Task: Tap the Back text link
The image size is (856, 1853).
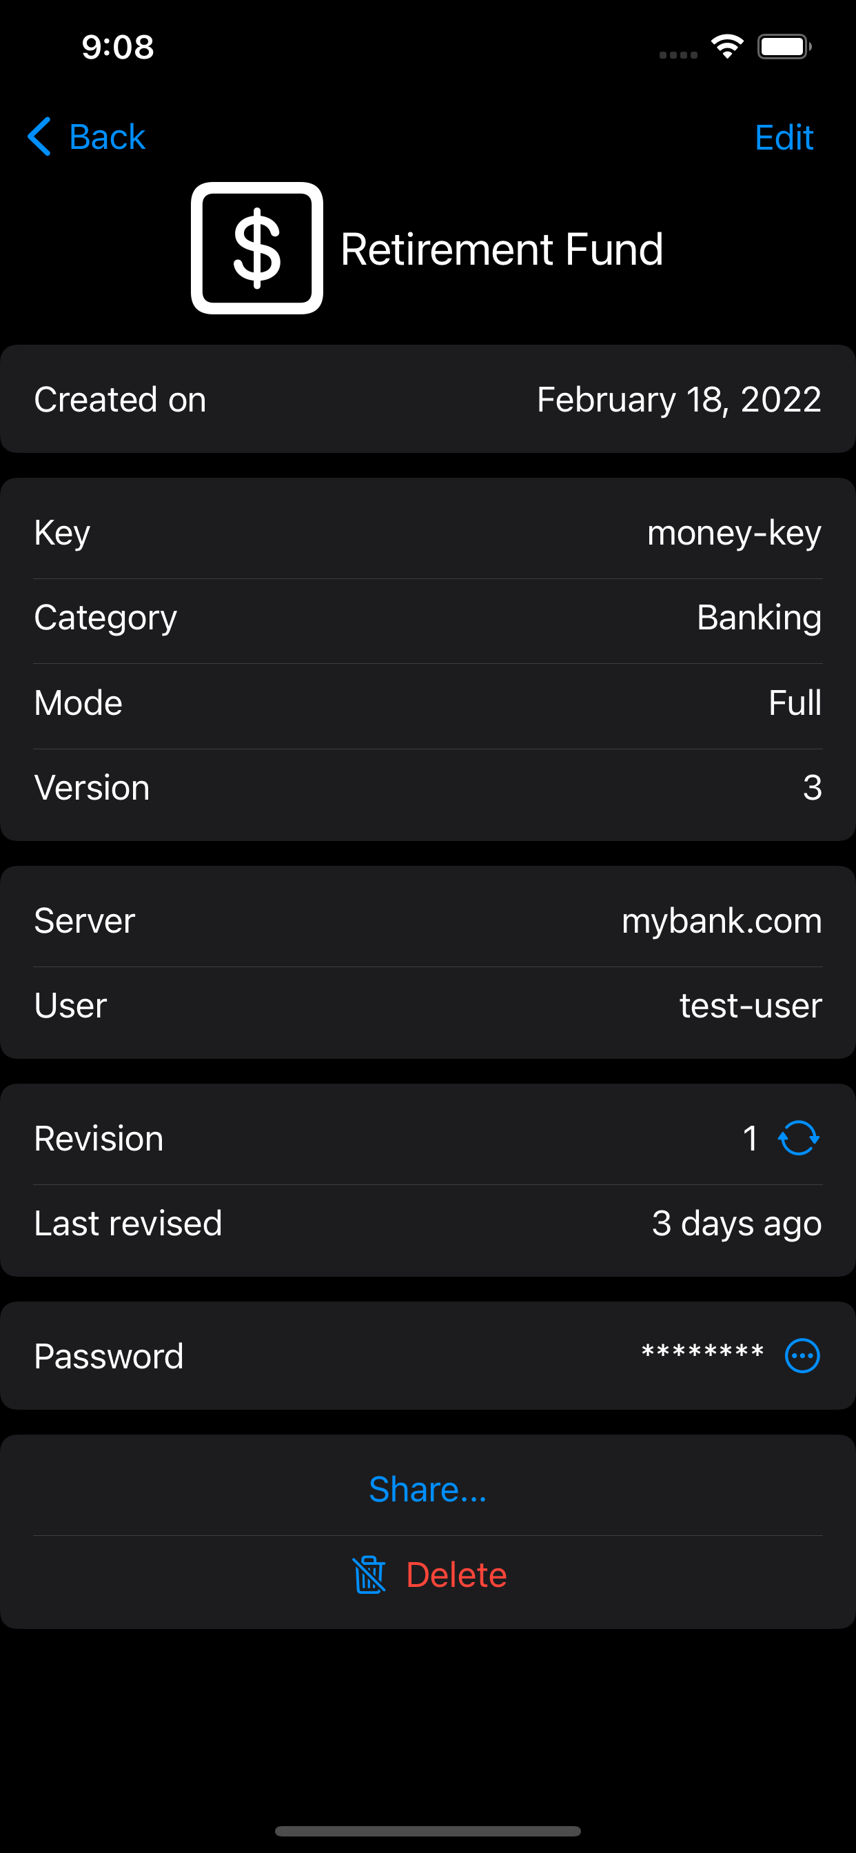Action: click(108, 136)
